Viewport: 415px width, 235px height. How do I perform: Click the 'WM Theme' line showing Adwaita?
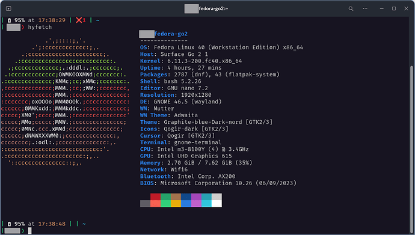169,115
